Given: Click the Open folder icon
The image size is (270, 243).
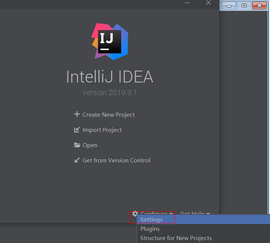Looking at the screenshot, I should coord(77,145).
